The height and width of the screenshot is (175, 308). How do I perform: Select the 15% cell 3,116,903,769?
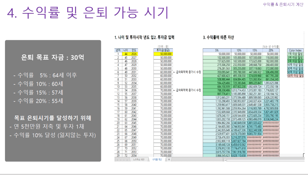[x=255, y=109]
